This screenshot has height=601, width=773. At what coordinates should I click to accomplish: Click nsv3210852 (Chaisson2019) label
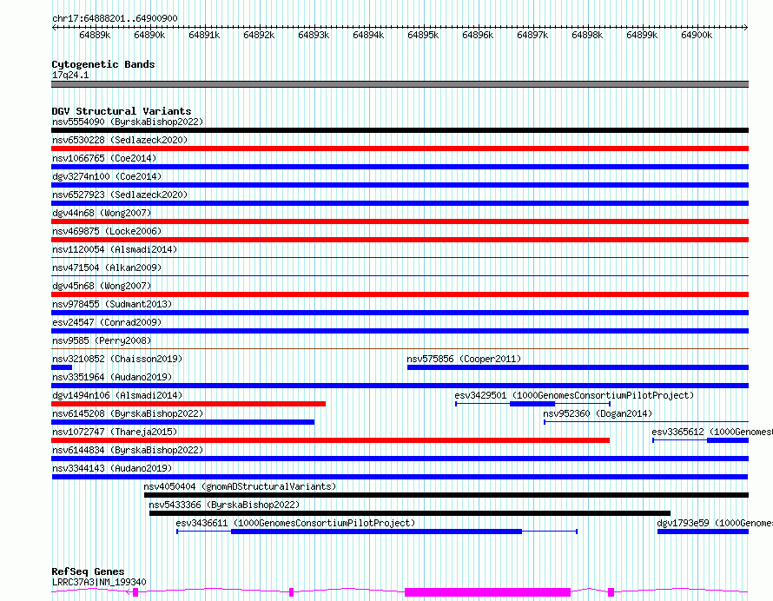click(117, 359)
